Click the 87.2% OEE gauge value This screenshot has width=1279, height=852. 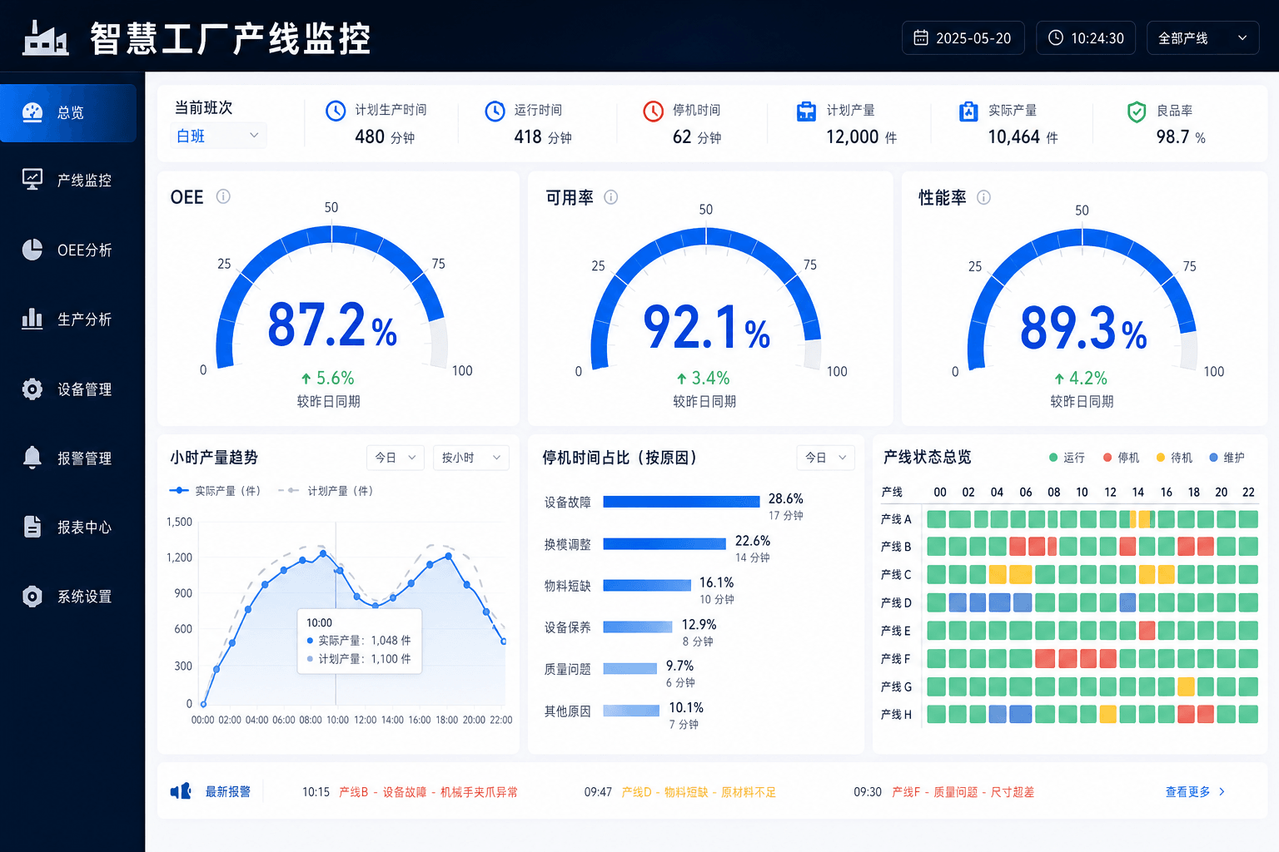(332, 325)
